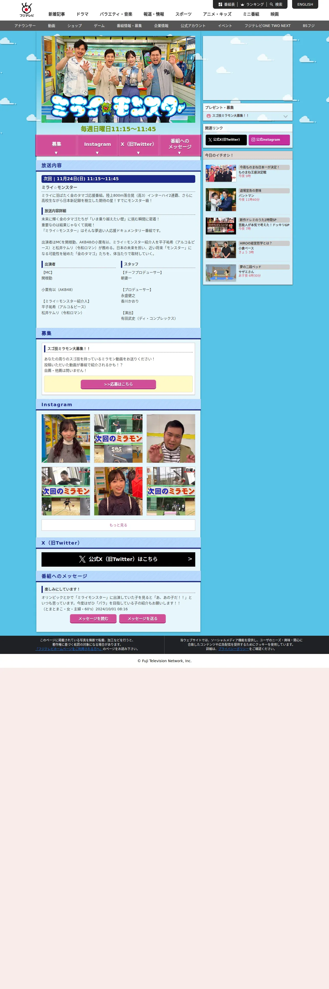Open 番組情報・募集 in sub navigation
Viewport: 329px width, 989px height.
129,26
